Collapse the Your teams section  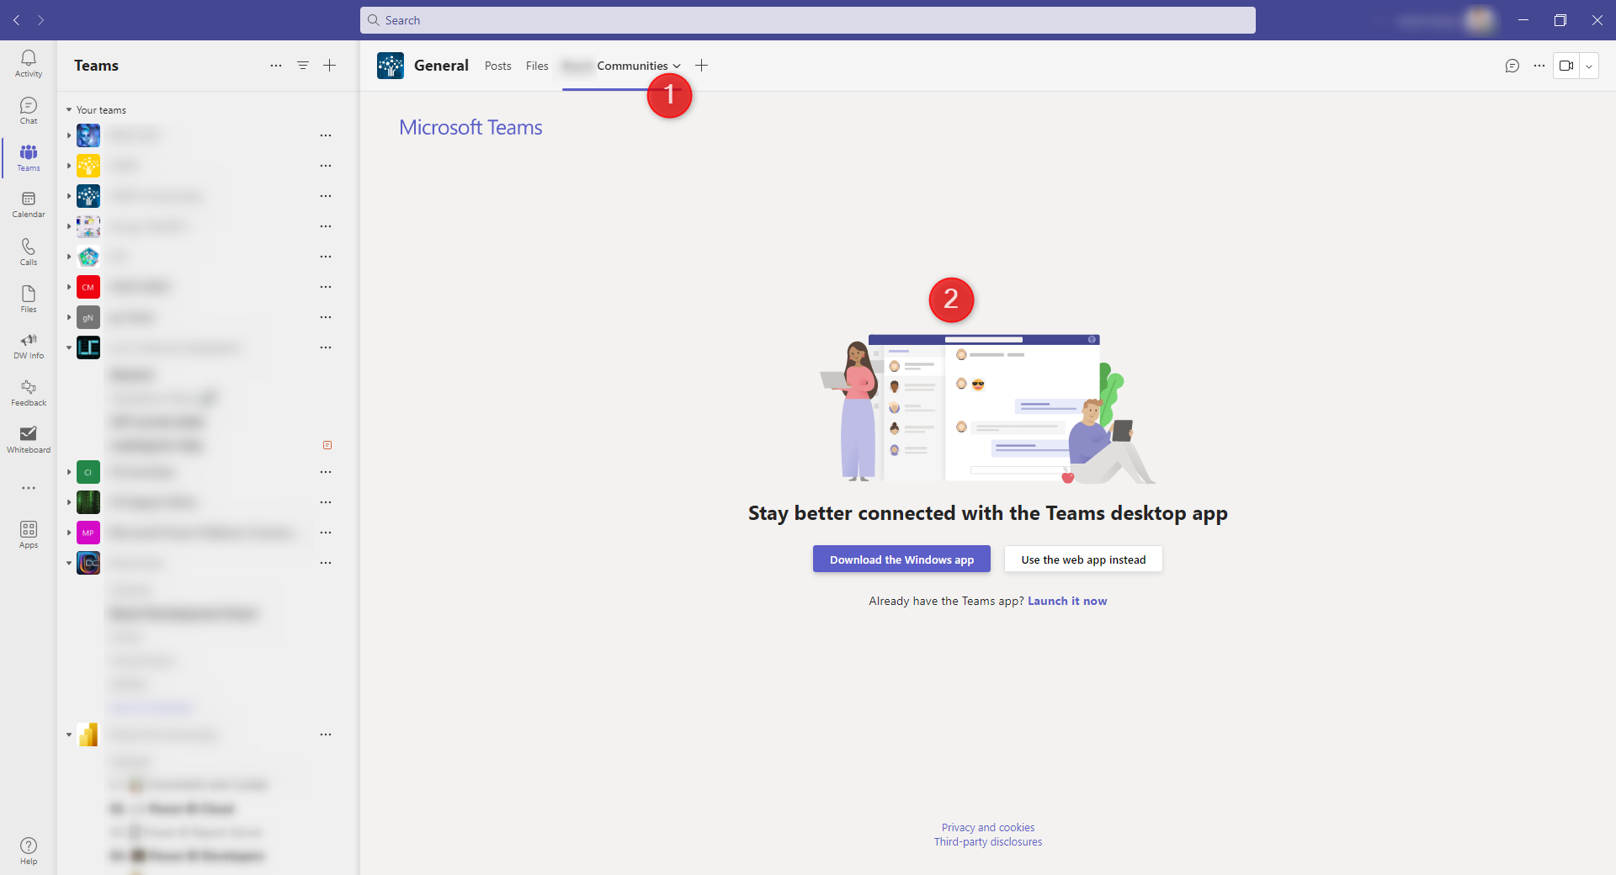[68, 109]
